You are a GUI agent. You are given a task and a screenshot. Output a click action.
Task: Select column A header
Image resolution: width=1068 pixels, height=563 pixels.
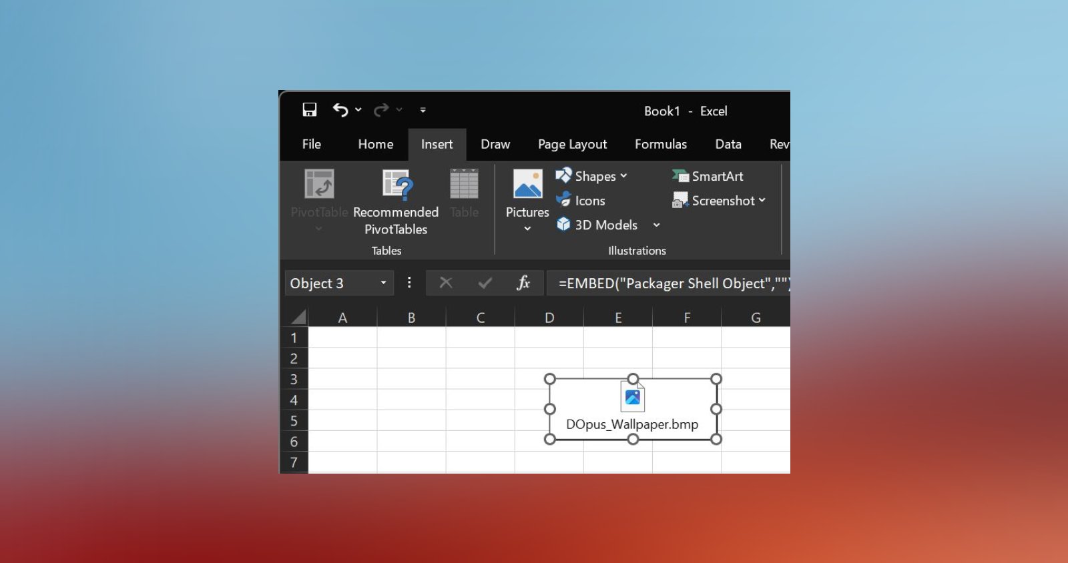[x=342, y=318]
